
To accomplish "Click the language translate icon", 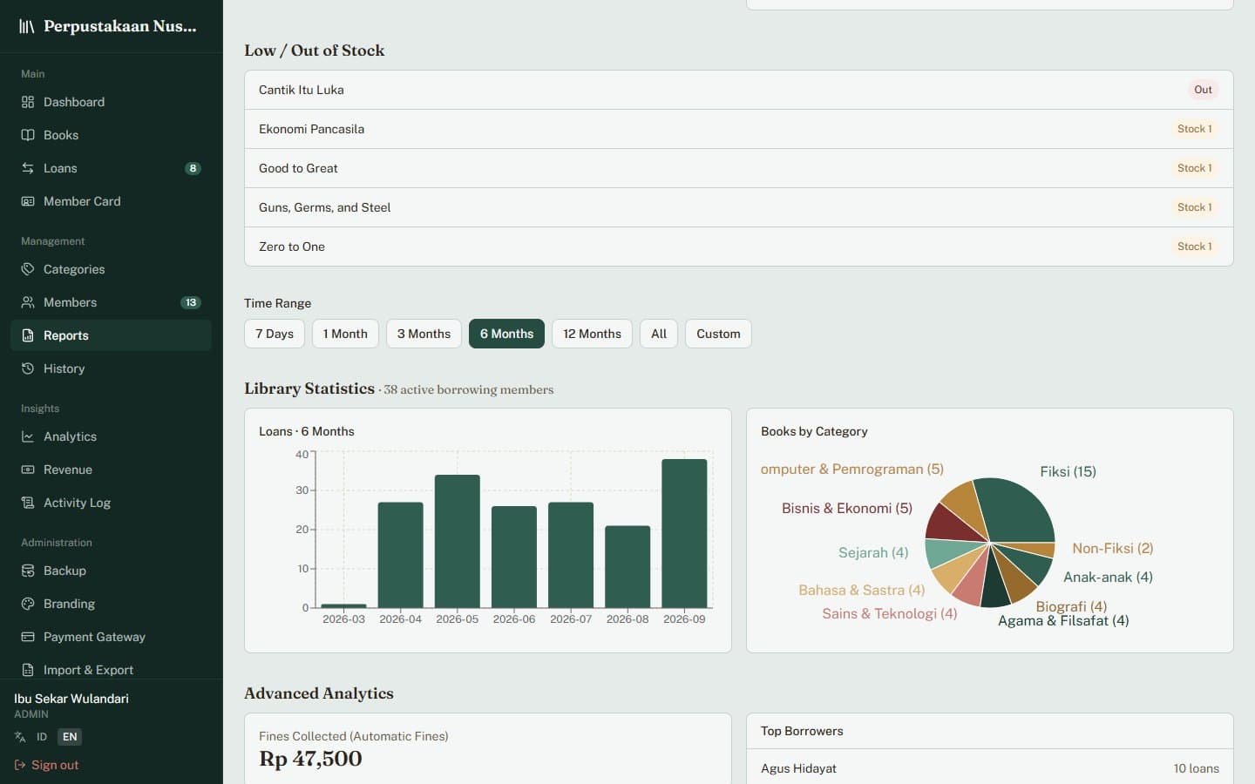I will [x=20, y=737].
